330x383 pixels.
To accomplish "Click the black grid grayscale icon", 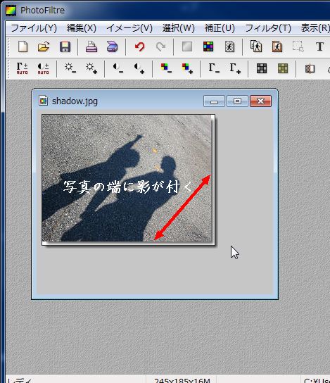I will click(x=262, y=68).
